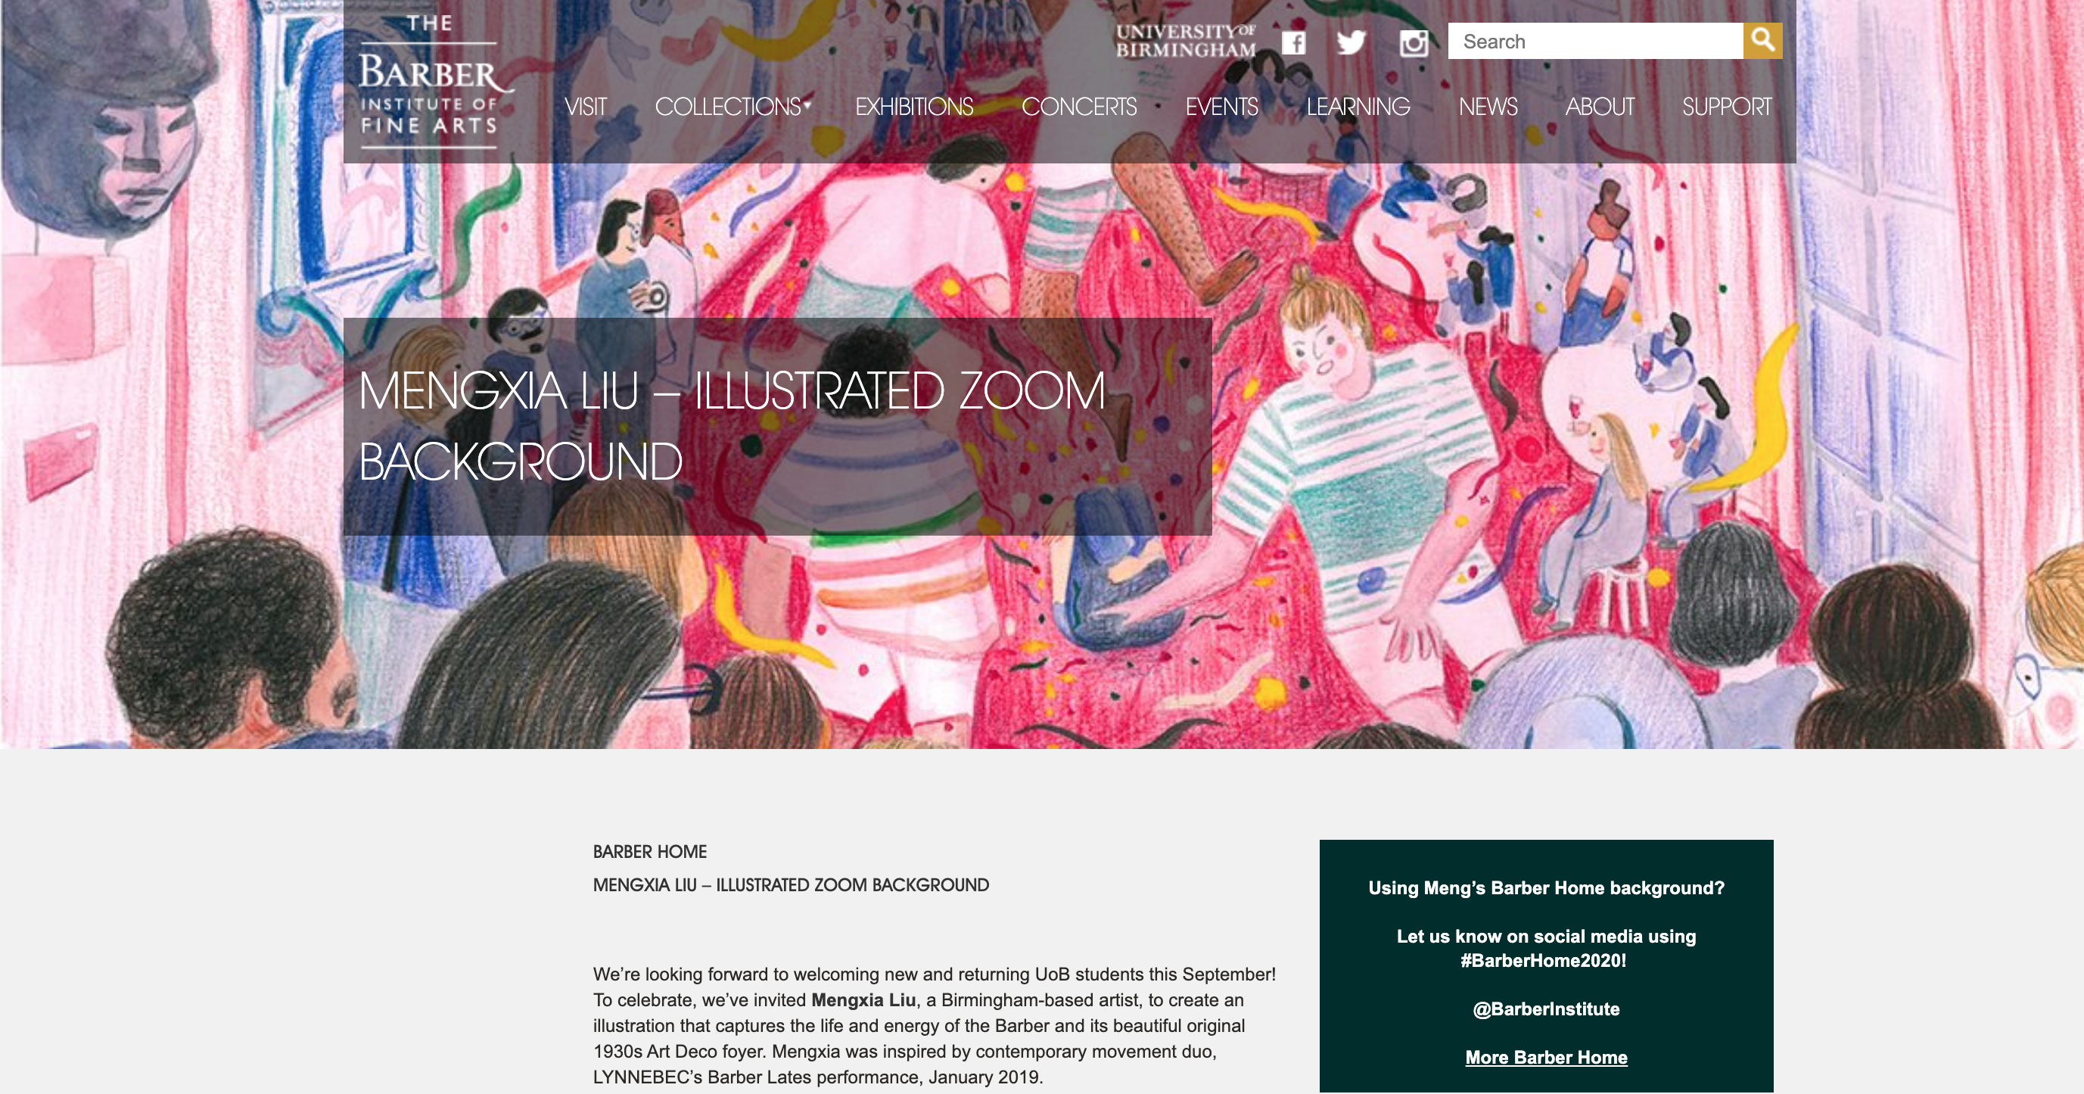
Task: Follow the More Barber Home link
Action: coord(1546,1057)
